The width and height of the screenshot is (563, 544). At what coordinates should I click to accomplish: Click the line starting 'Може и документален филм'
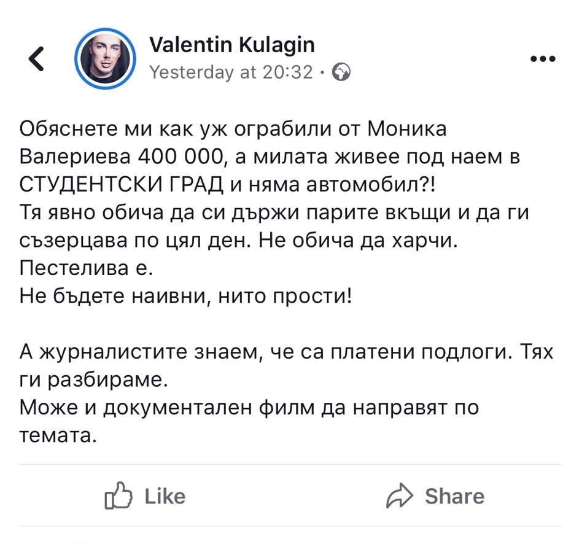click(249, 408)
